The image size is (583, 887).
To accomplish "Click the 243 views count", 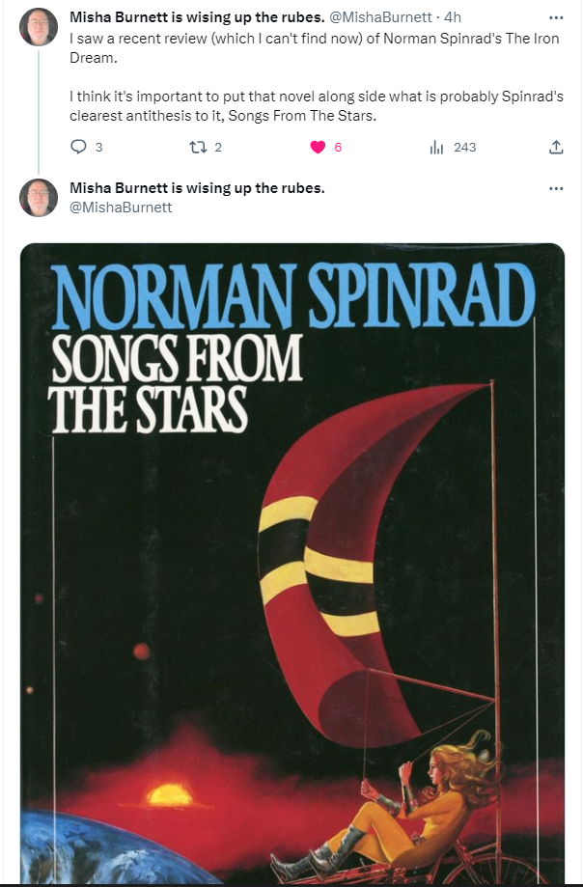I will coord(465,147).
